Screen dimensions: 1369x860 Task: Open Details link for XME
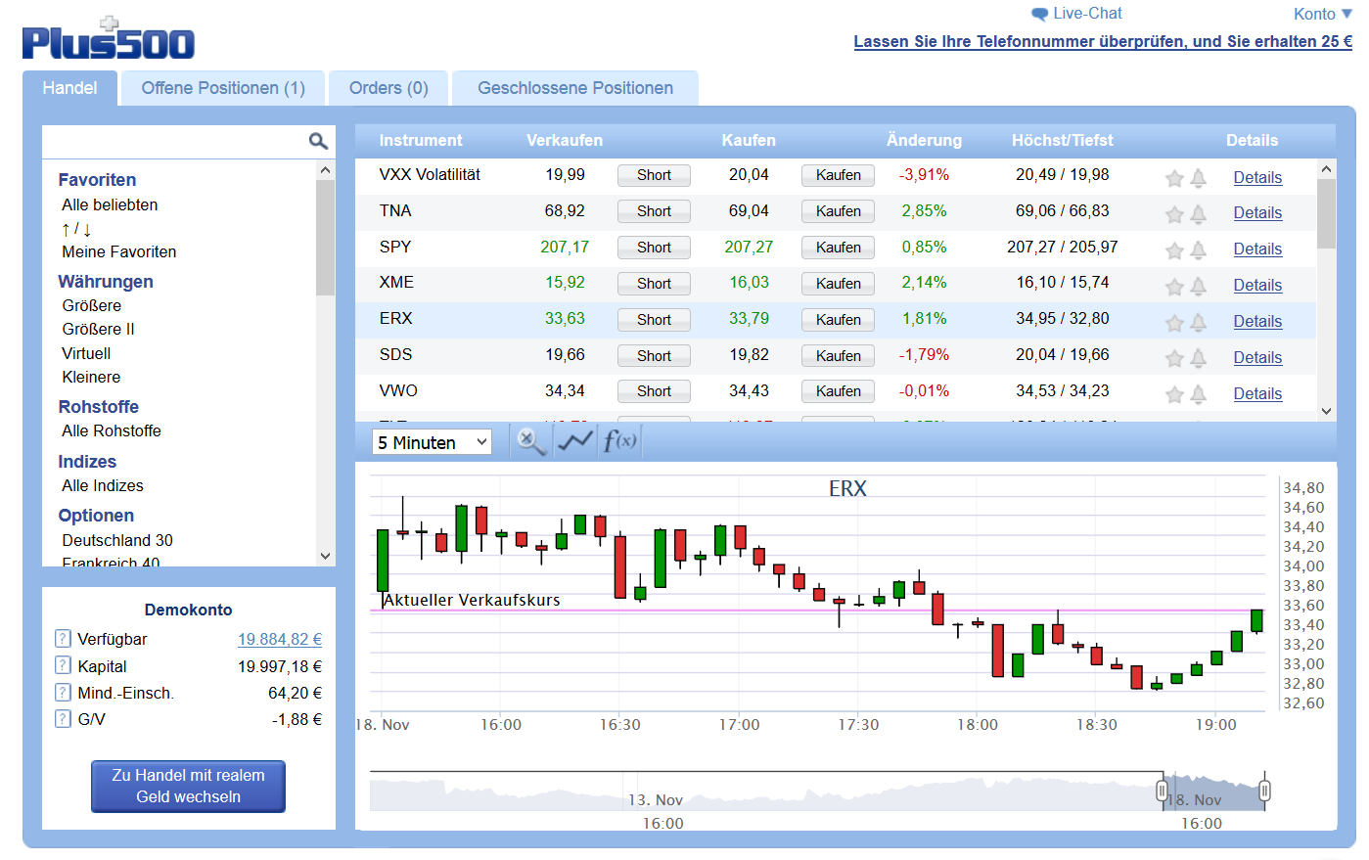(1257, 285)
